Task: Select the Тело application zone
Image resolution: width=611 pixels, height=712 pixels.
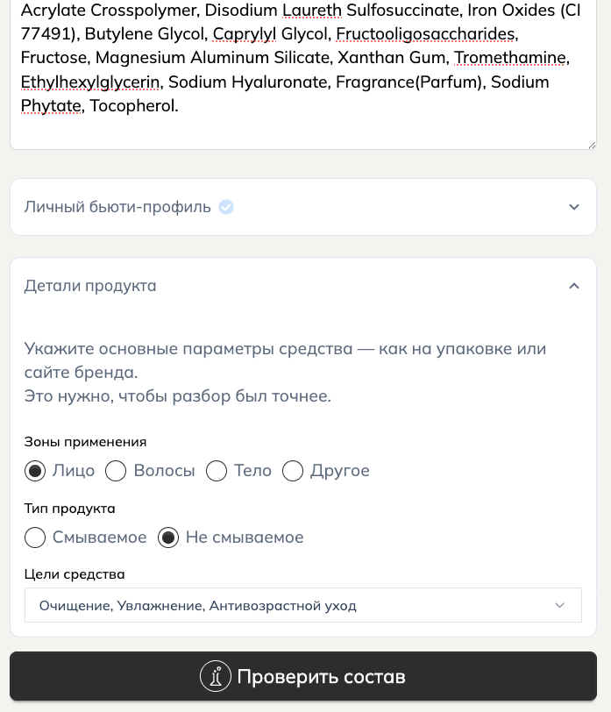Action: [217, 471]
